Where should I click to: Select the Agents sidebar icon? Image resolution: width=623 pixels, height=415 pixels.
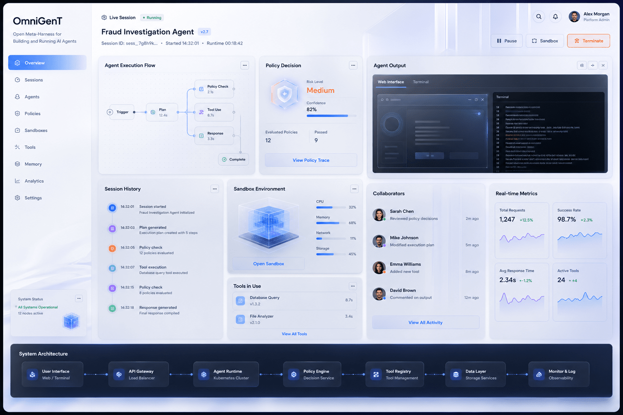17,97
